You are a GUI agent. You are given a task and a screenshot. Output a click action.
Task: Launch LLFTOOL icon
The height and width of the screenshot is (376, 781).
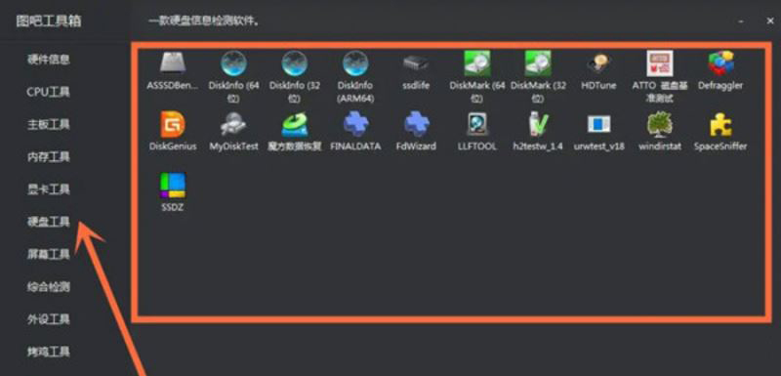click(477, 124)
